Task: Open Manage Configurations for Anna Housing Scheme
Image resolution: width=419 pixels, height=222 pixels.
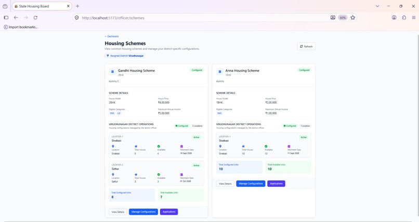Action: coord(251,184)
